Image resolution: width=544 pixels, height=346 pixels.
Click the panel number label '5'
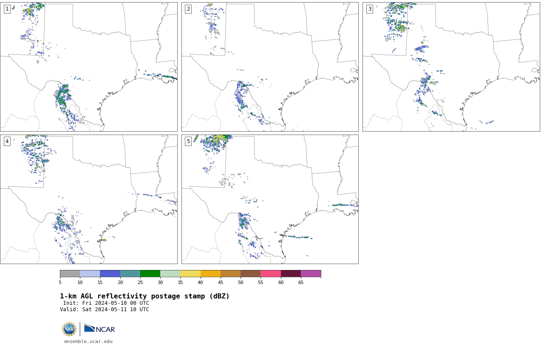click(x=188, y=141)
